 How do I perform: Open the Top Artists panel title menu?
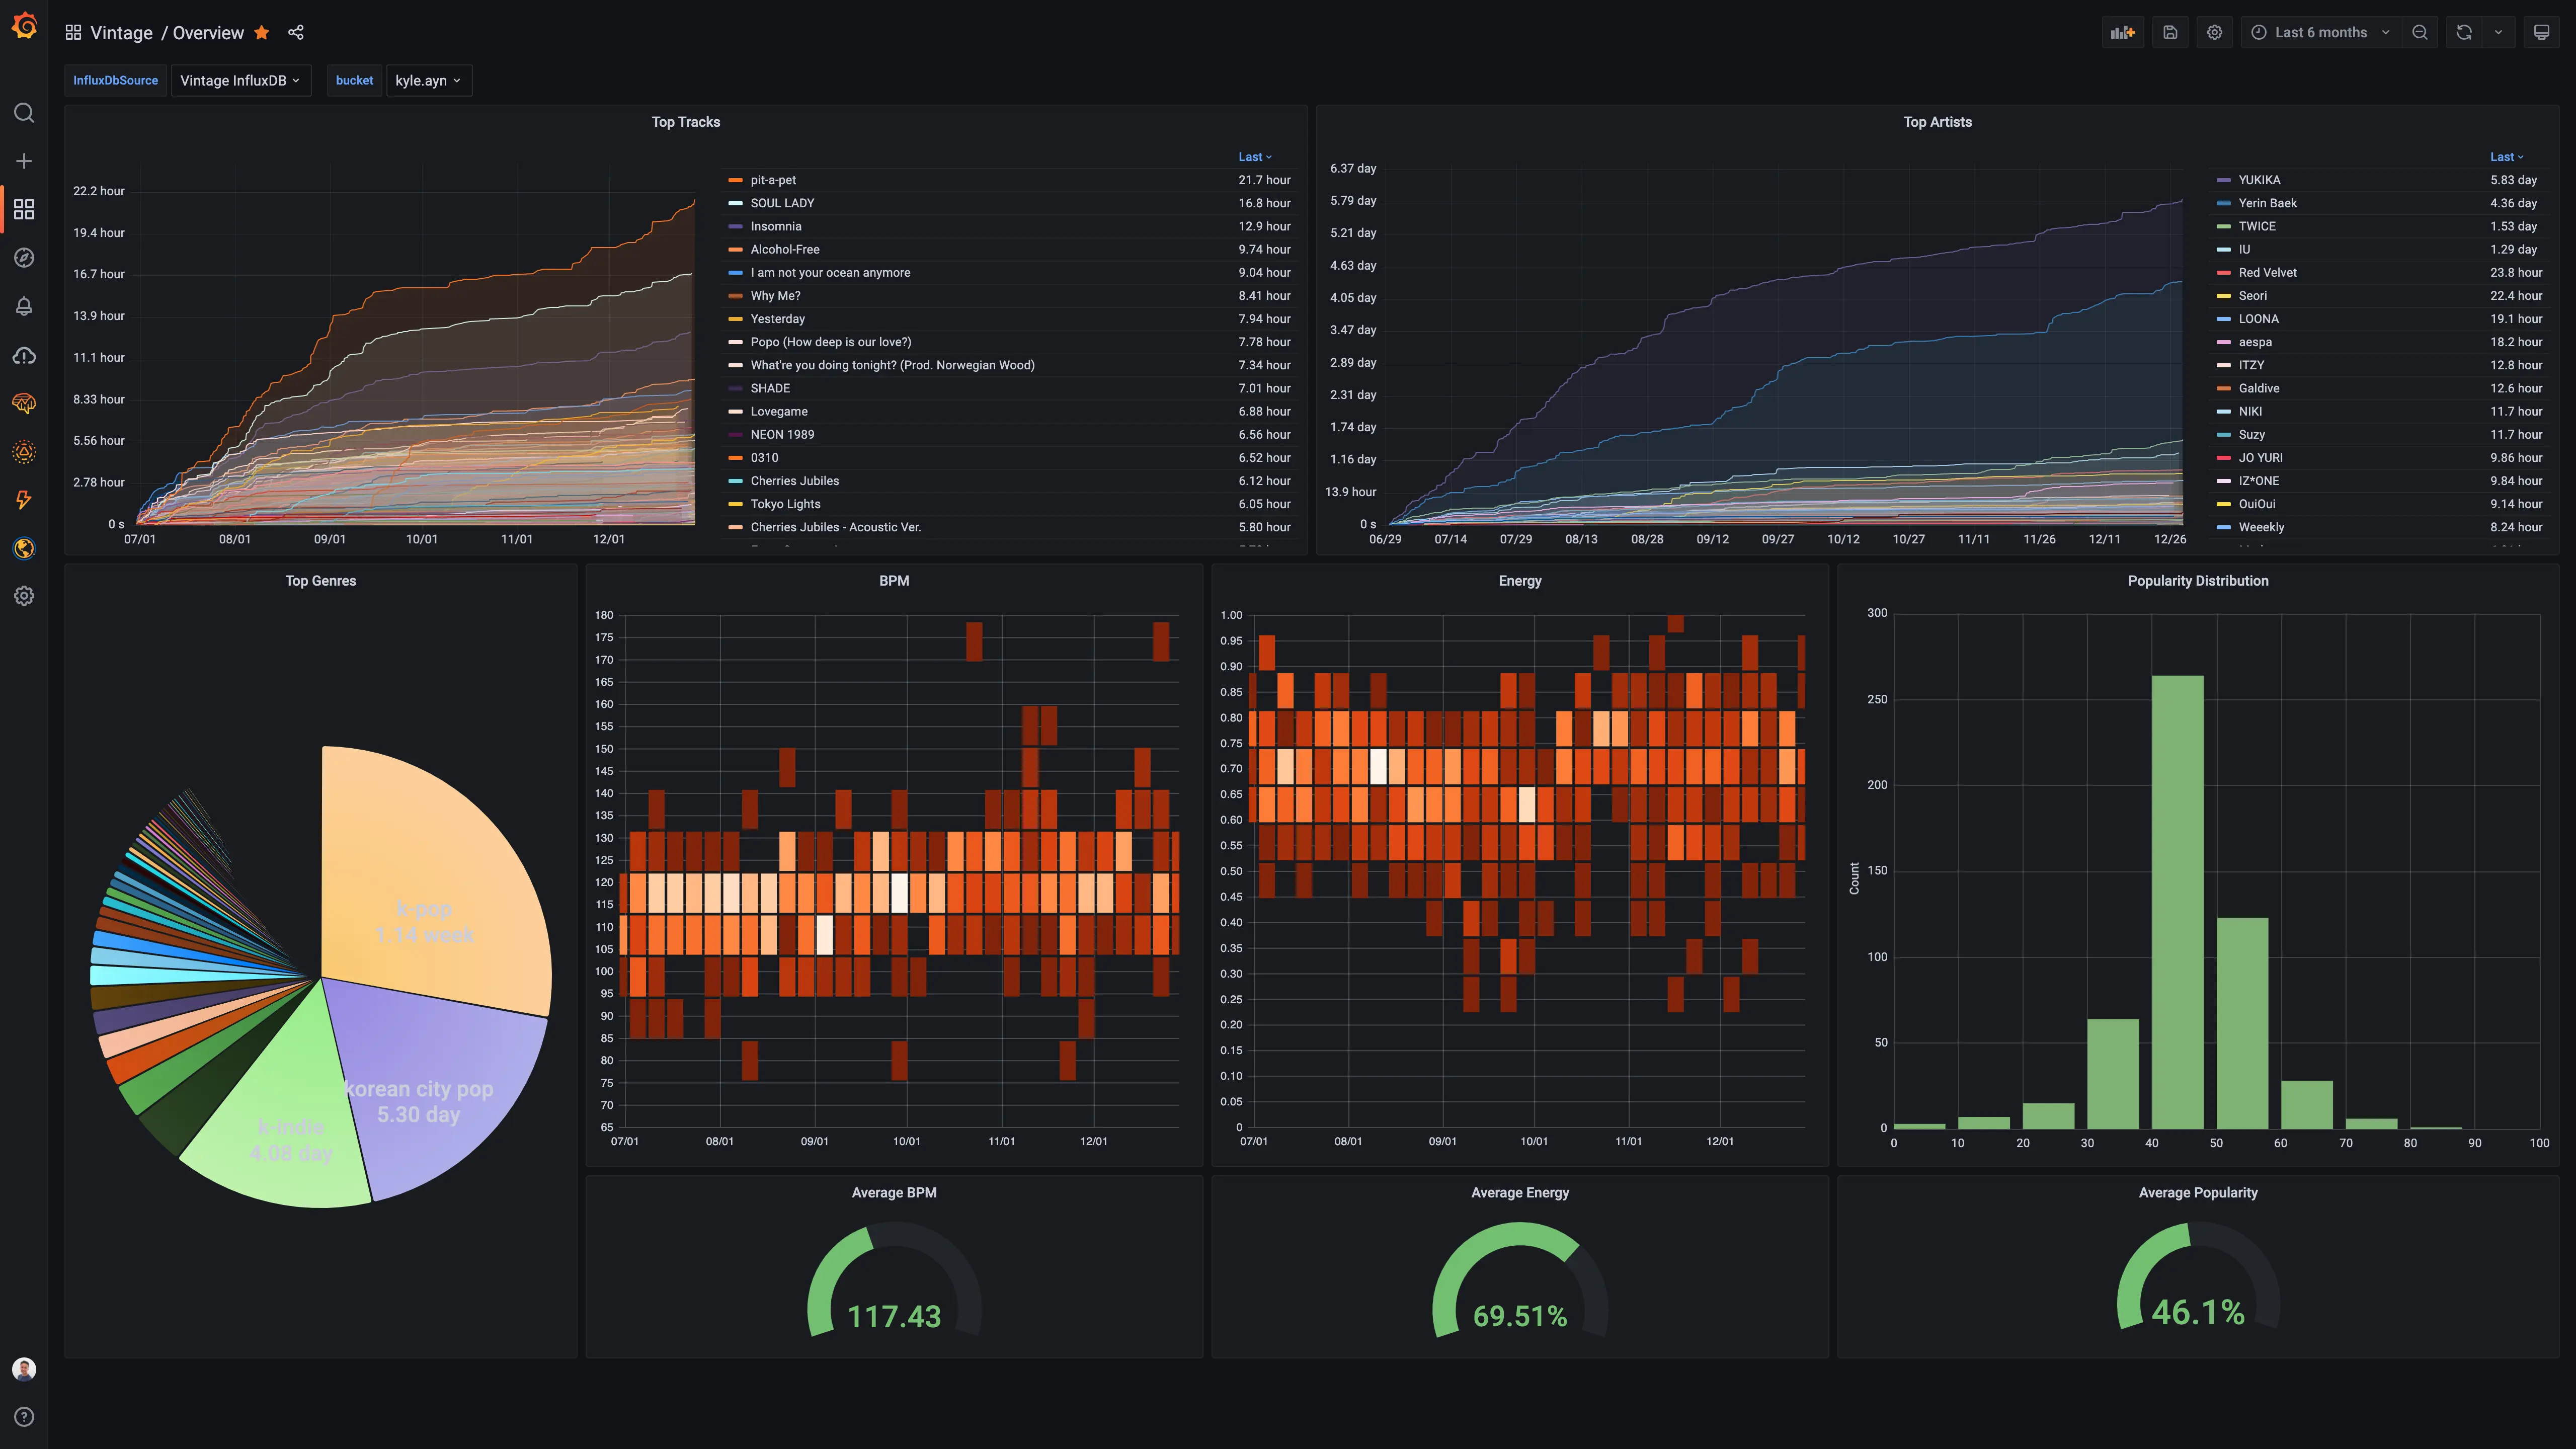point(1937,122)
